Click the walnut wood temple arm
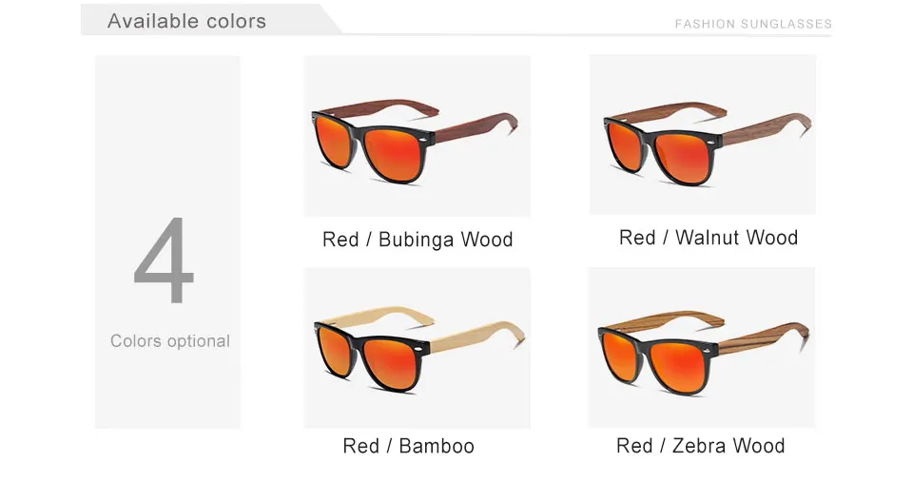The image size is (913, 481). pyautogui.click(x=767, y=128)
